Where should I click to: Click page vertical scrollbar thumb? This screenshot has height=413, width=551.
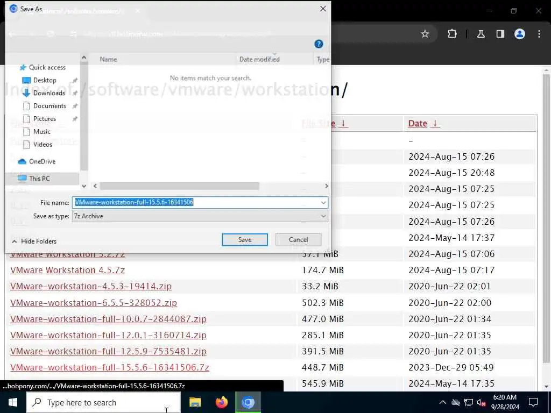point(546,218)
